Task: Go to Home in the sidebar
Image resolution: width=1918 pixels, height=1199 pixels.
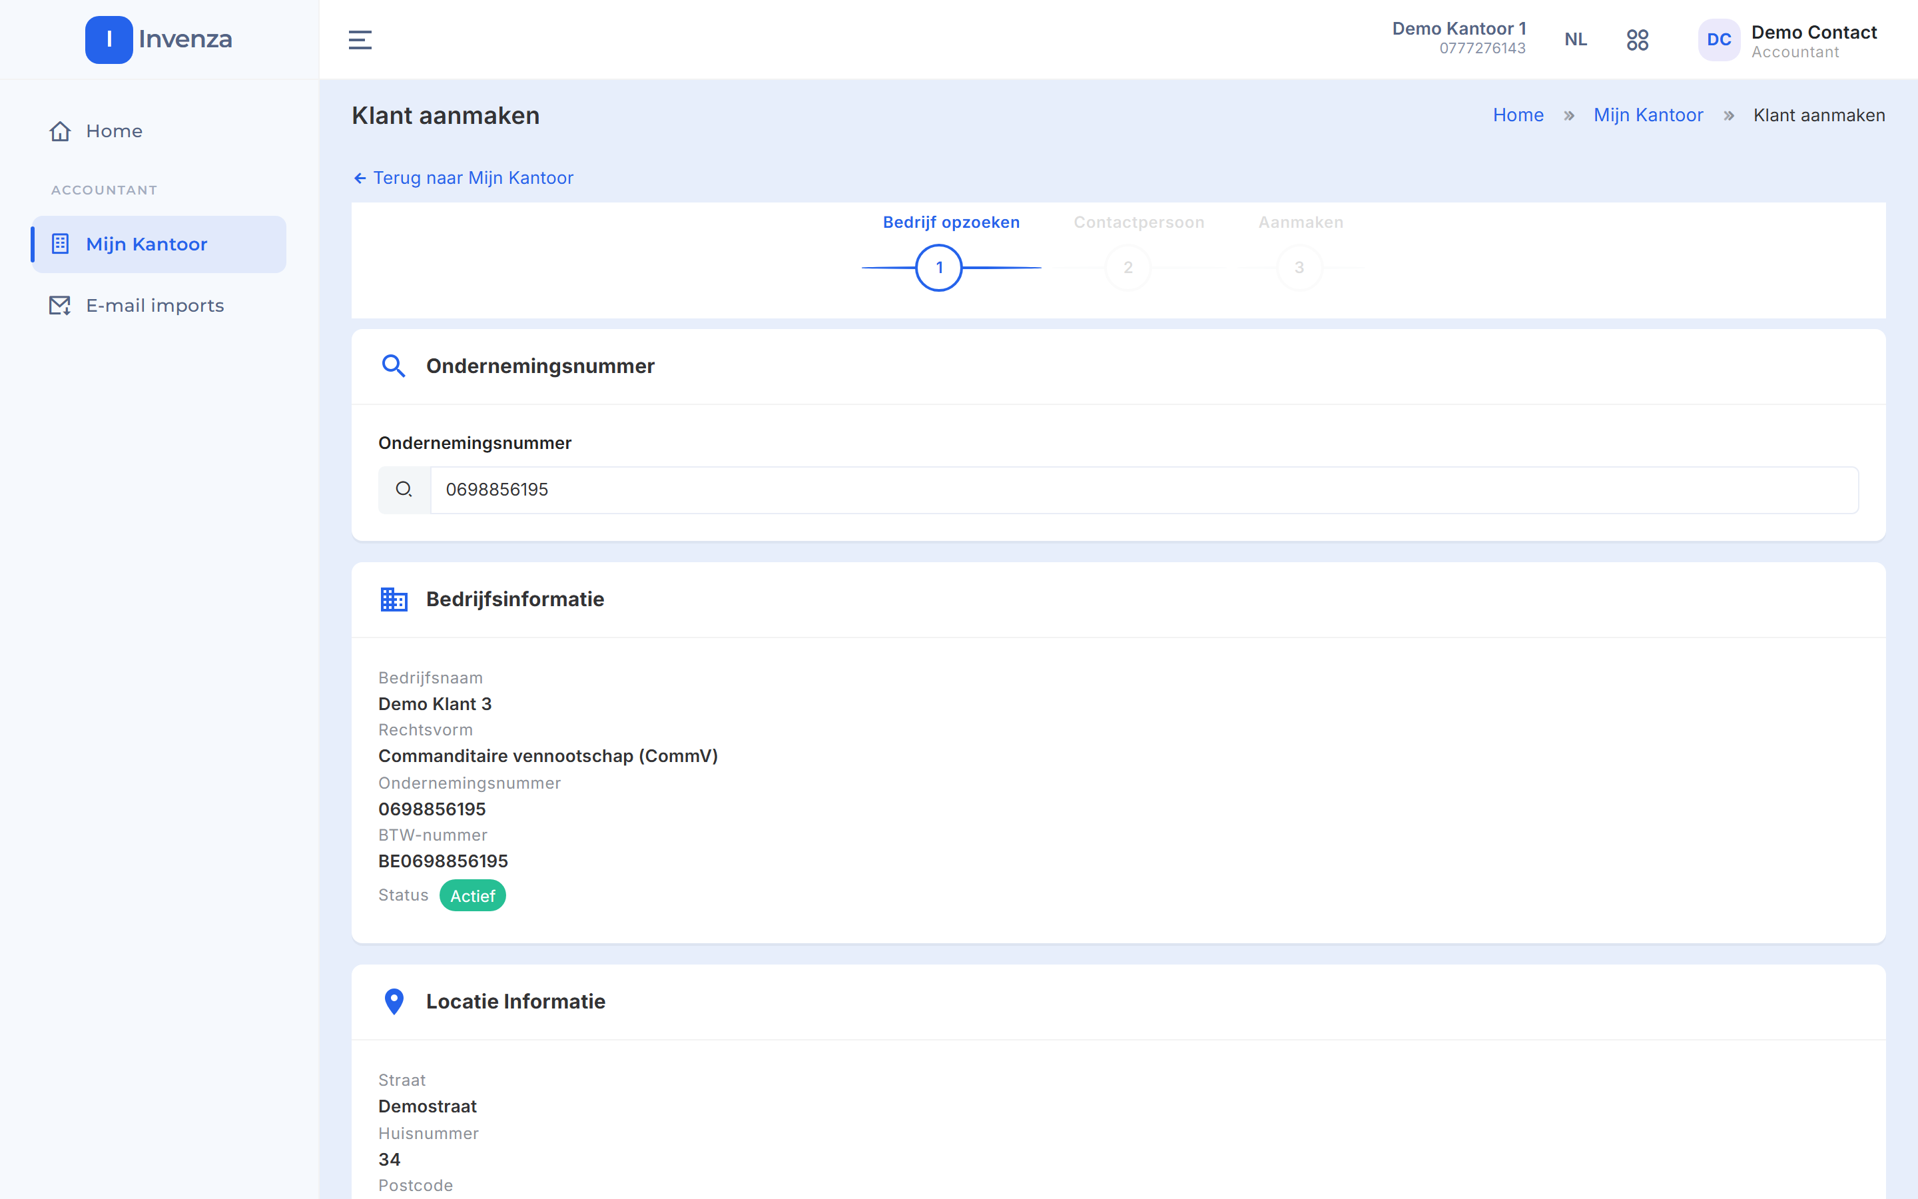Action: (159, 131)
